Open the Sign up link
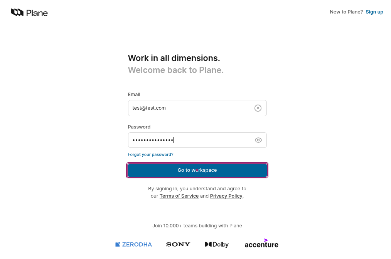Viewport: 391px width, 259px height. [x=374, y=12]
